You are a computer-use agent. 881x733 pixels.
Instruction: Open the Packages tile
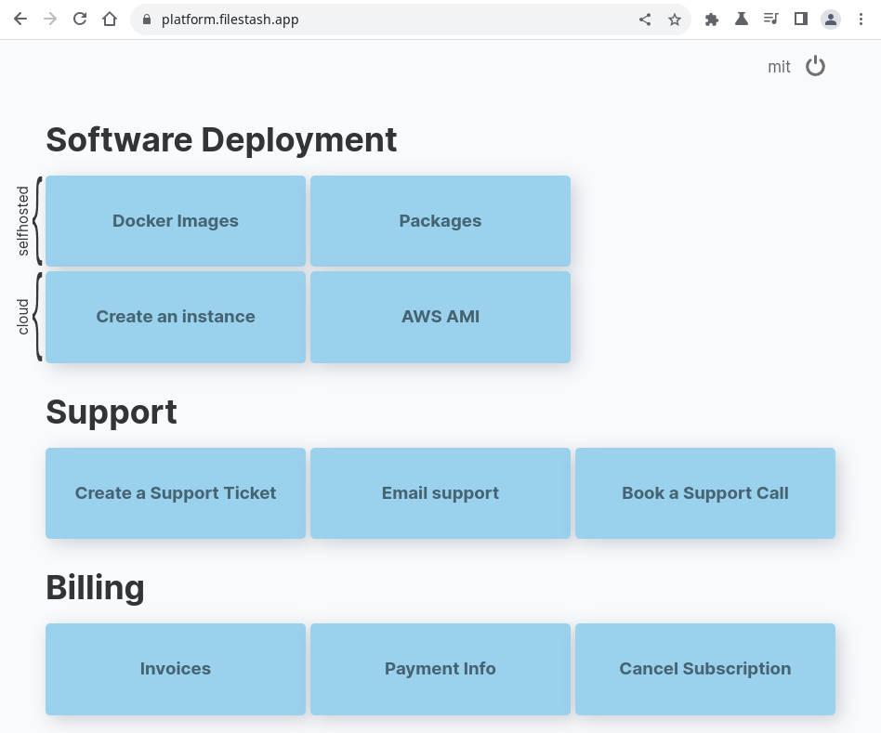(x=440, y=221)
